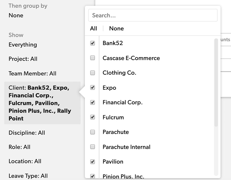Uncheck the Pavilion checkbox
Screen dimensions: 231x180
(x=92, y=162)
